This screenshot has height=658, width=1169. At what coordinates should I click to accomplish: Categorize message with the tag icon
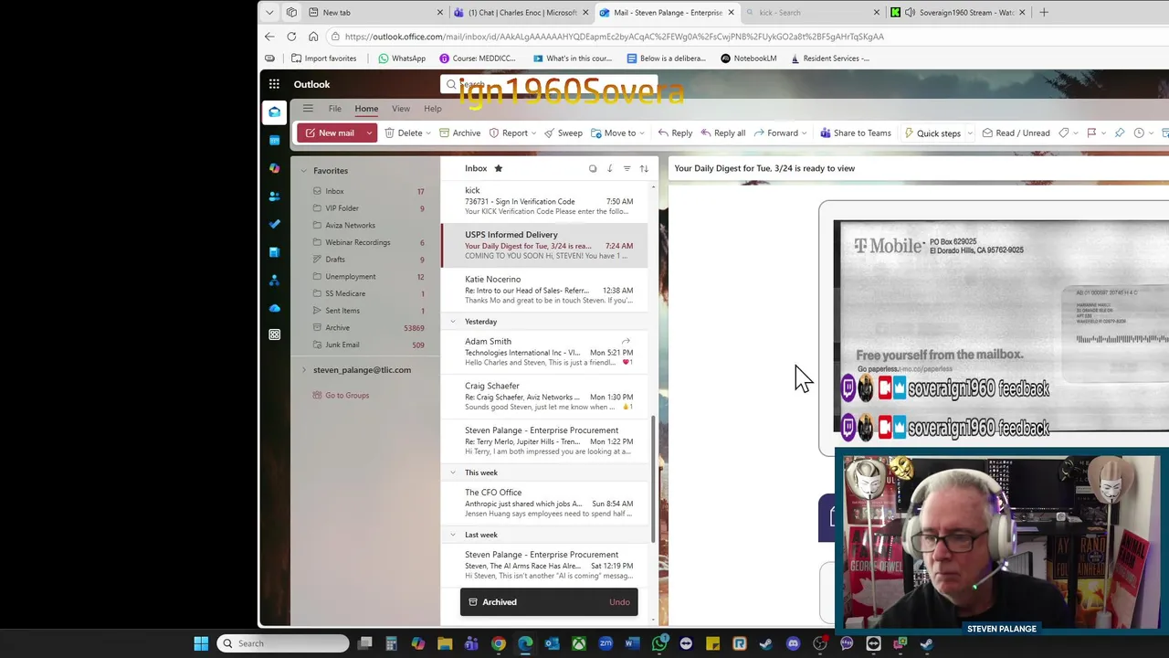[1064, 133]
